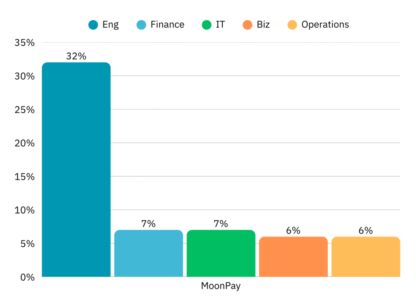Click the IT legend green dot
416x306 pixels.
pos(206,25)
